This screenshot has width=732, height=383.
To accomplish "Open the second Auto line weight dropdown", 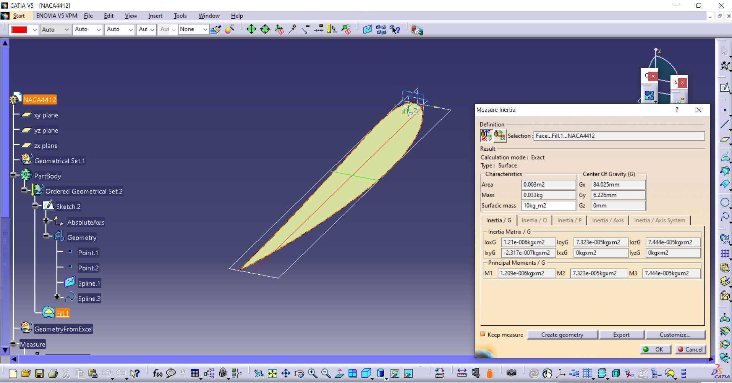I will click(x=99, y=29).
